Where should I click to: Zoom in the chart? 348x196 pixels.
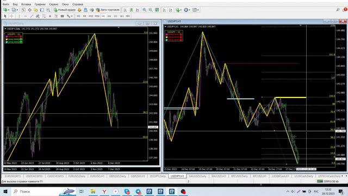[144, 10]
